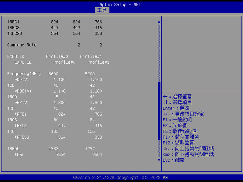Click the F1 一般說明 help entry

(x=177, y=120)
